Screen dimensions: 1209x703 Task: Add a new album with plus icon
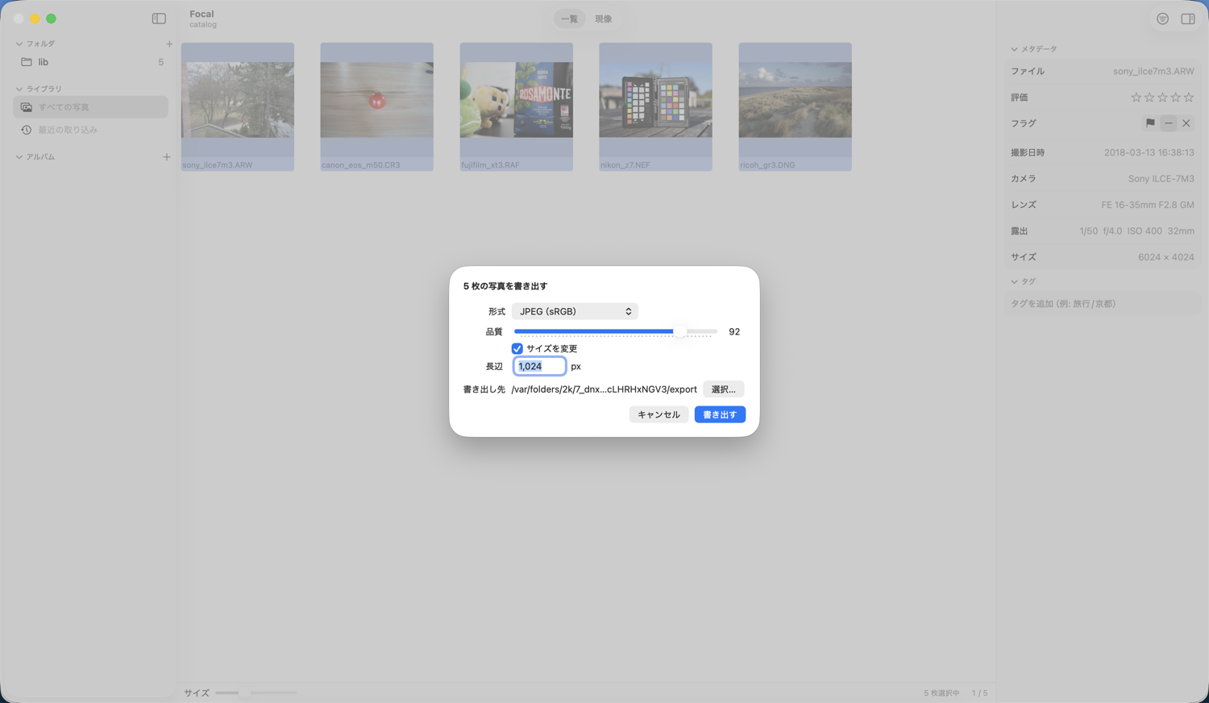[x=167, y=156]
